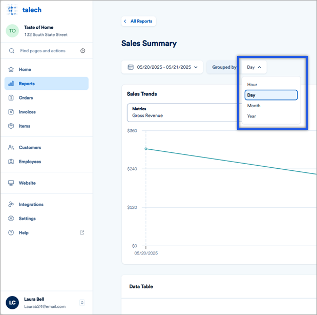Screen dimensions: 317x315
Task: Select Day grouping option
Action: (x=271, y=95)
